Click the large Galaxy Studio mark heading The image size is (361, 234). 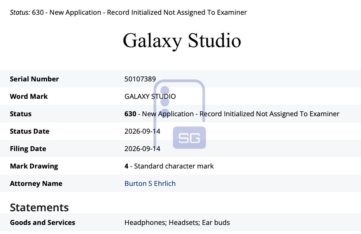point(182,41)
